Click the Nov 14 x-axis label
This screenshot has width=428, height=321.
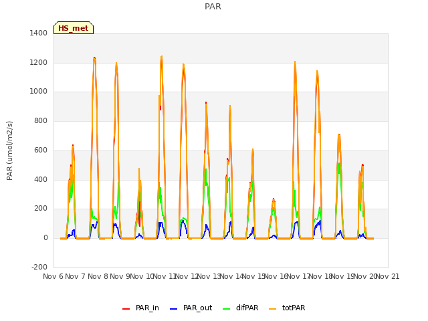231,276
